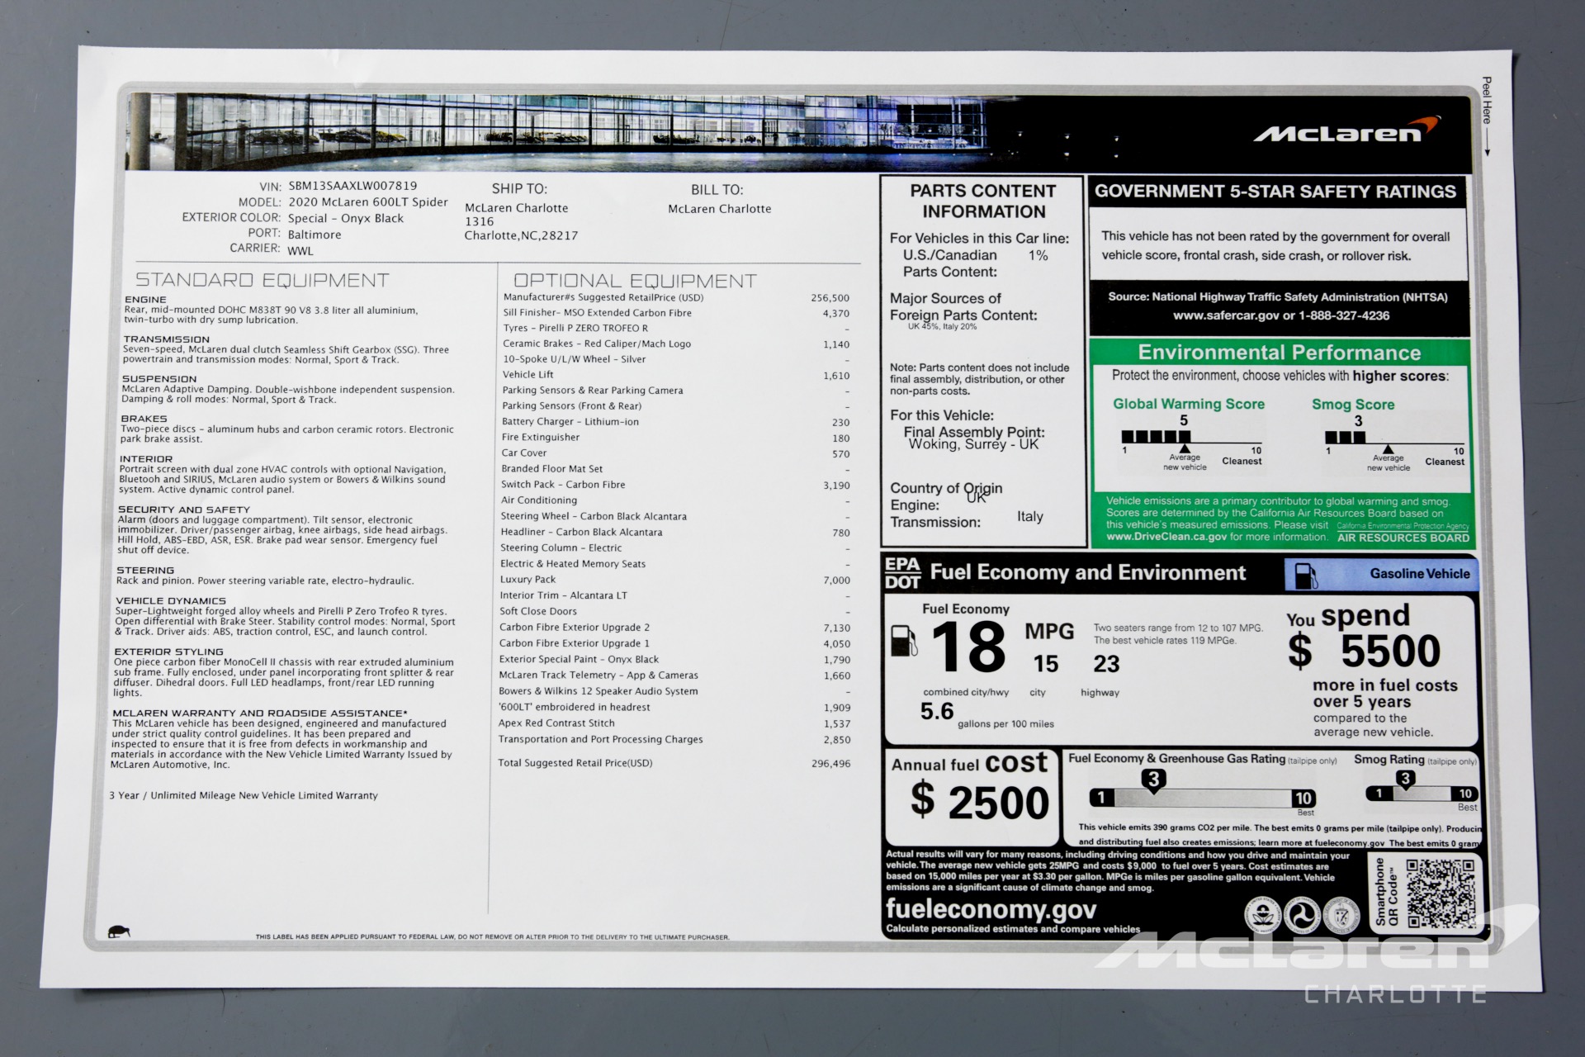Select the Battery Charger Lithium-ion row
The image size is (1585, 1057).
point(676,422)
